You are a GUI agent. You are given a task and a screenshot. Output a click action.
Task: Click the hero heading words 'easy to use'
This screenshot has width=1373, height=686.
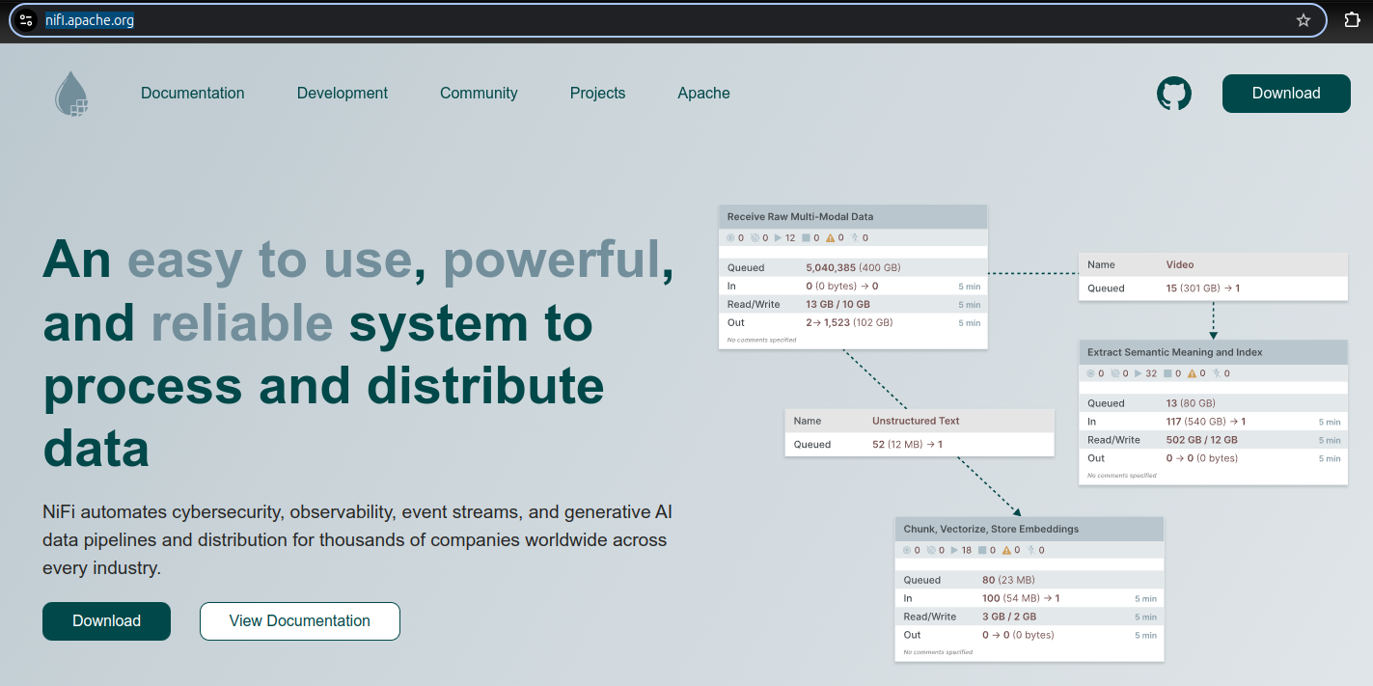pyautogui.click(x=270, y=260)
